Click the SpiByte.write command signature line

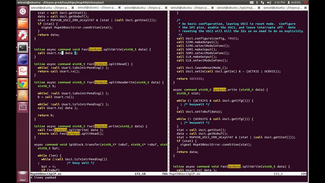tap(220, 90)
